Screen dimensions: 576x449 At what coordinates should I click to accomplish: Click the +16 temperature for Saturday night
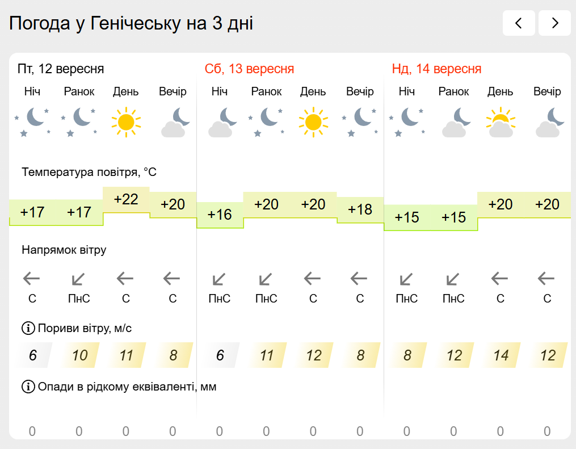pyautogui.click(x=220, y=215)
